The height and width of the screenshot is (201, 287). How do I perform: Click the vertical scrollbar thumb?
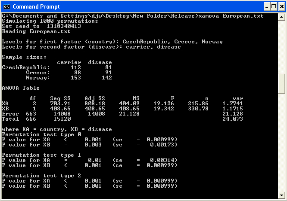(x=281, y=84)
